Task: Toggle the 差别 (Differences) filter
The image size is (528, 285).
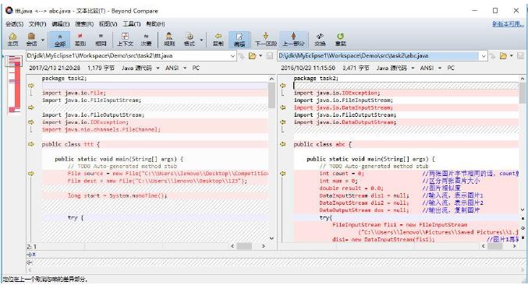Action: [x=80, y=39]
